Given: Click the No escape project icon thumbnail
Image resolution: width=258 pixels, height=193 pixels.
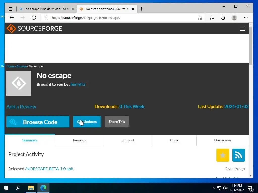Looking at the screenshot, I should 19,83.
